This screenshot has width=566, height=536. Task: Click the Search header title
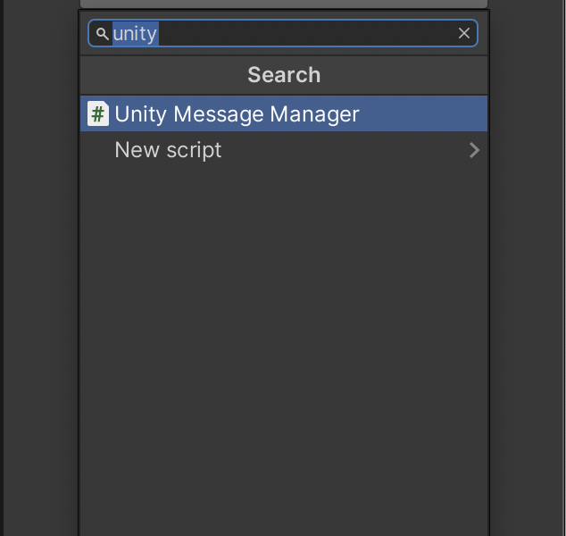284,75
